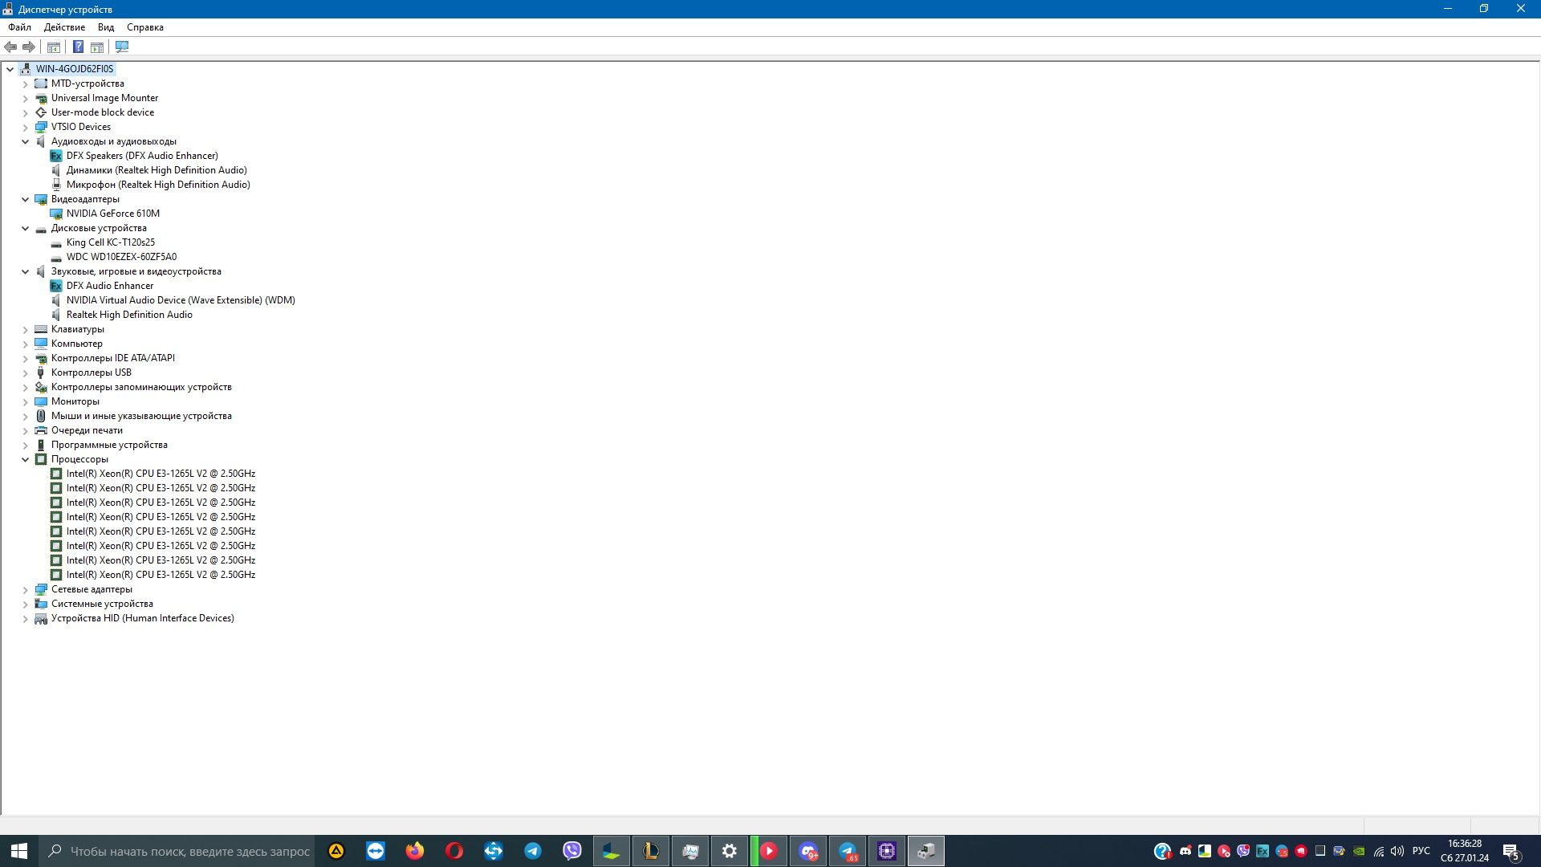1541x867 pixels.
Task: Select the King Cell KC-T120s25 disk
Action: point(111,242)
